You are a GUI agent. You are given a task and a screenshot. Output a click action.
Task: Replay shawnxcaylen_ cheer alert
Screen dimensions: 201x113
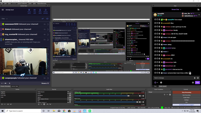click(x=48, y=40)
